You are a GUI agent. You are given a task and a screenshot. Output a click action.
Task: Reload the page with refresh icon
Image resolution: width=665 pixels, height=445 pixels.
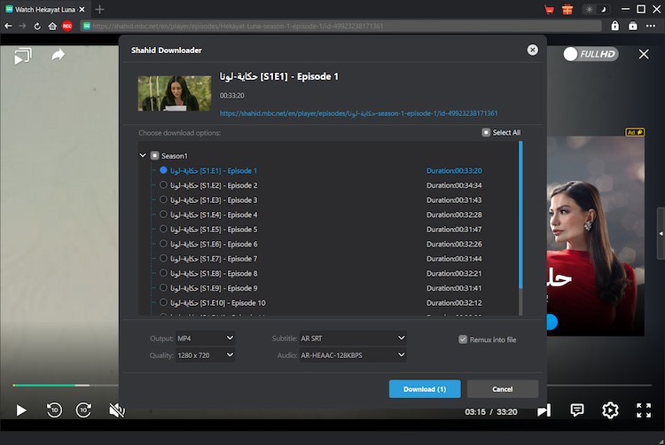pyautogui.click(x=37, y=27)
